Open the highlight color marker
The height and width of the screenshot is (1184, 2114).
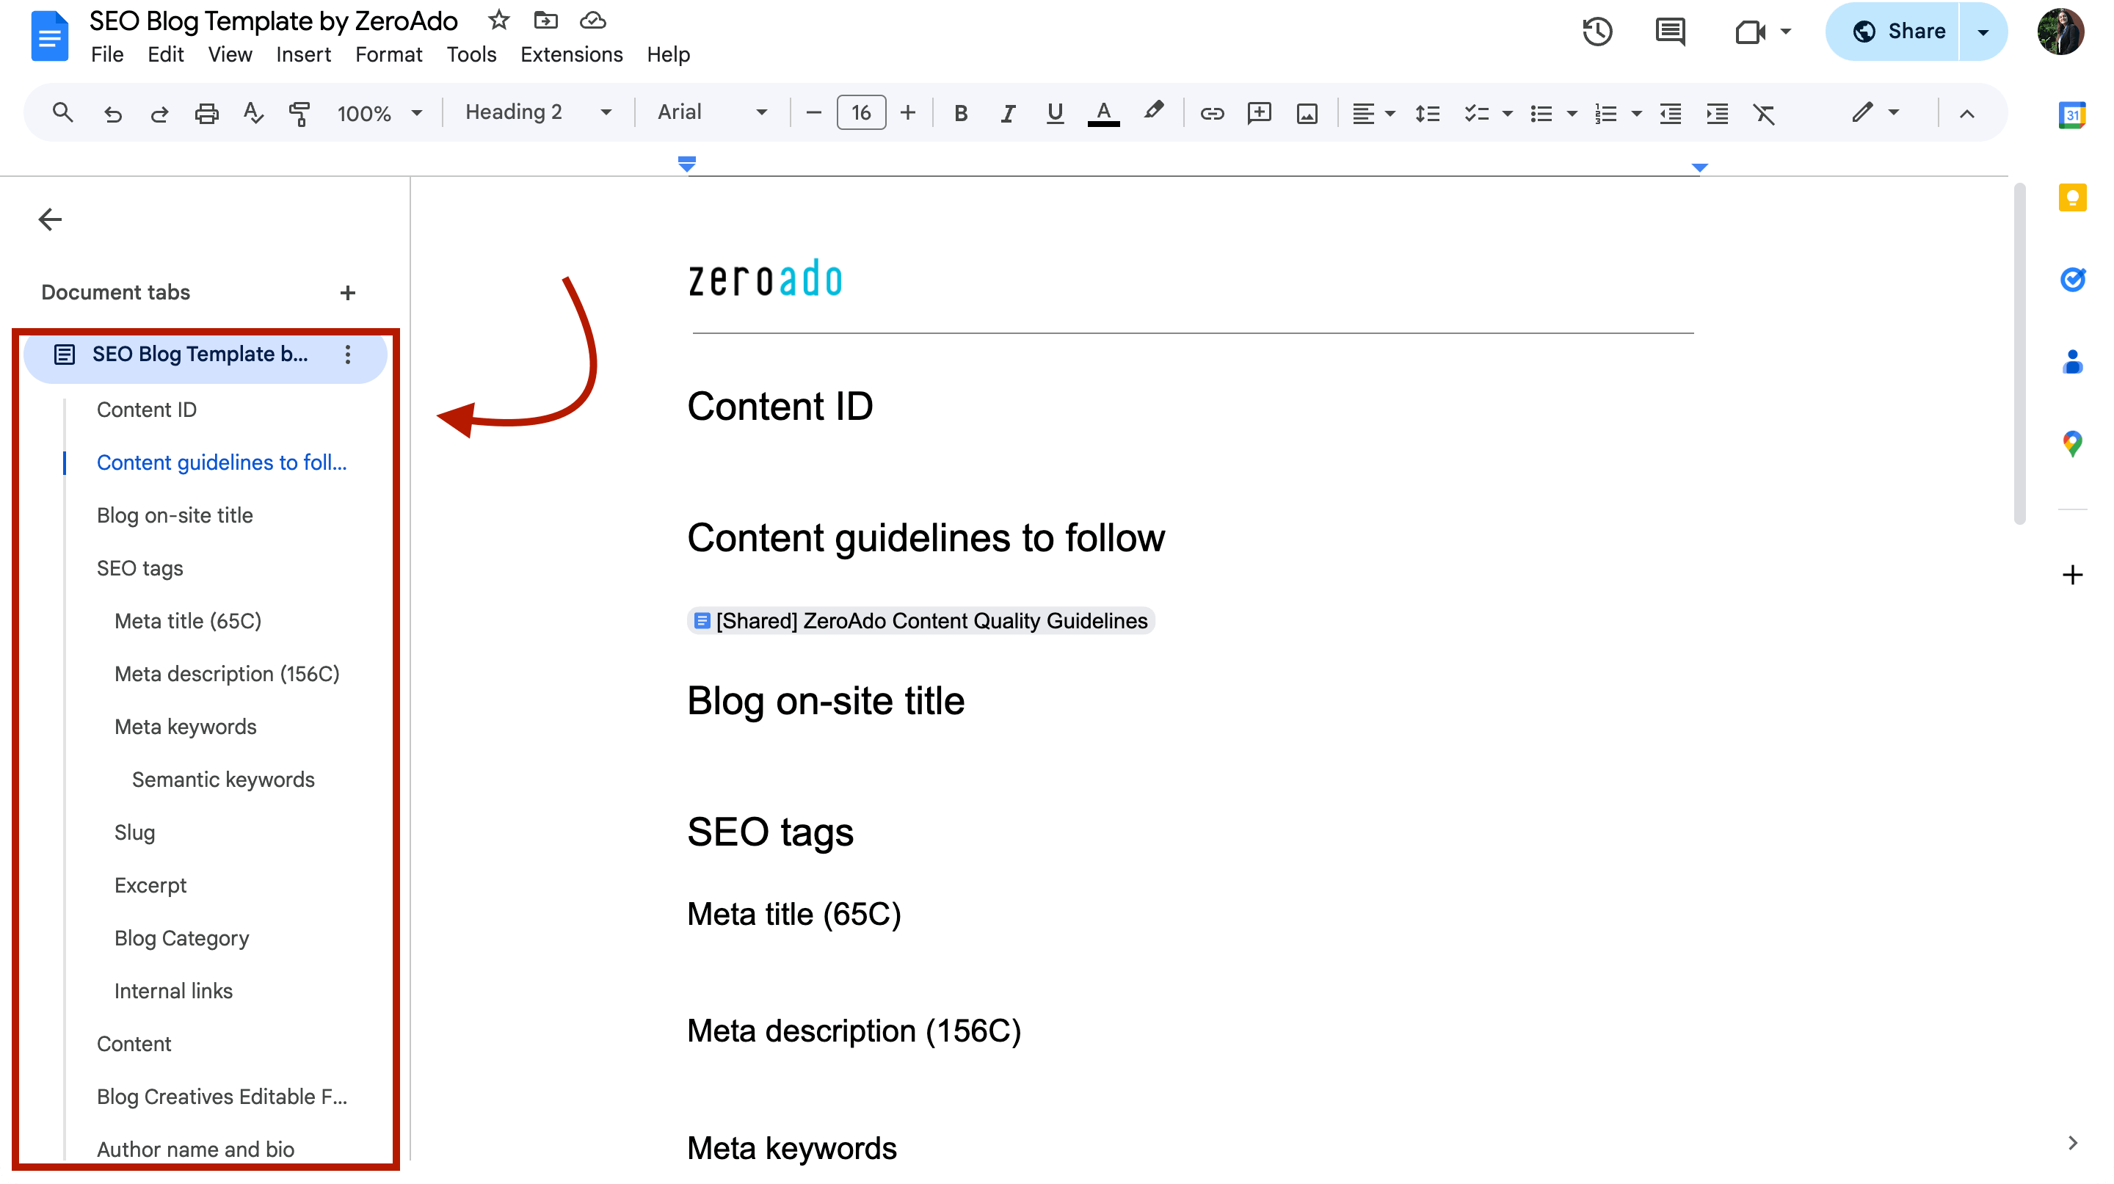tap(1153, 112)
